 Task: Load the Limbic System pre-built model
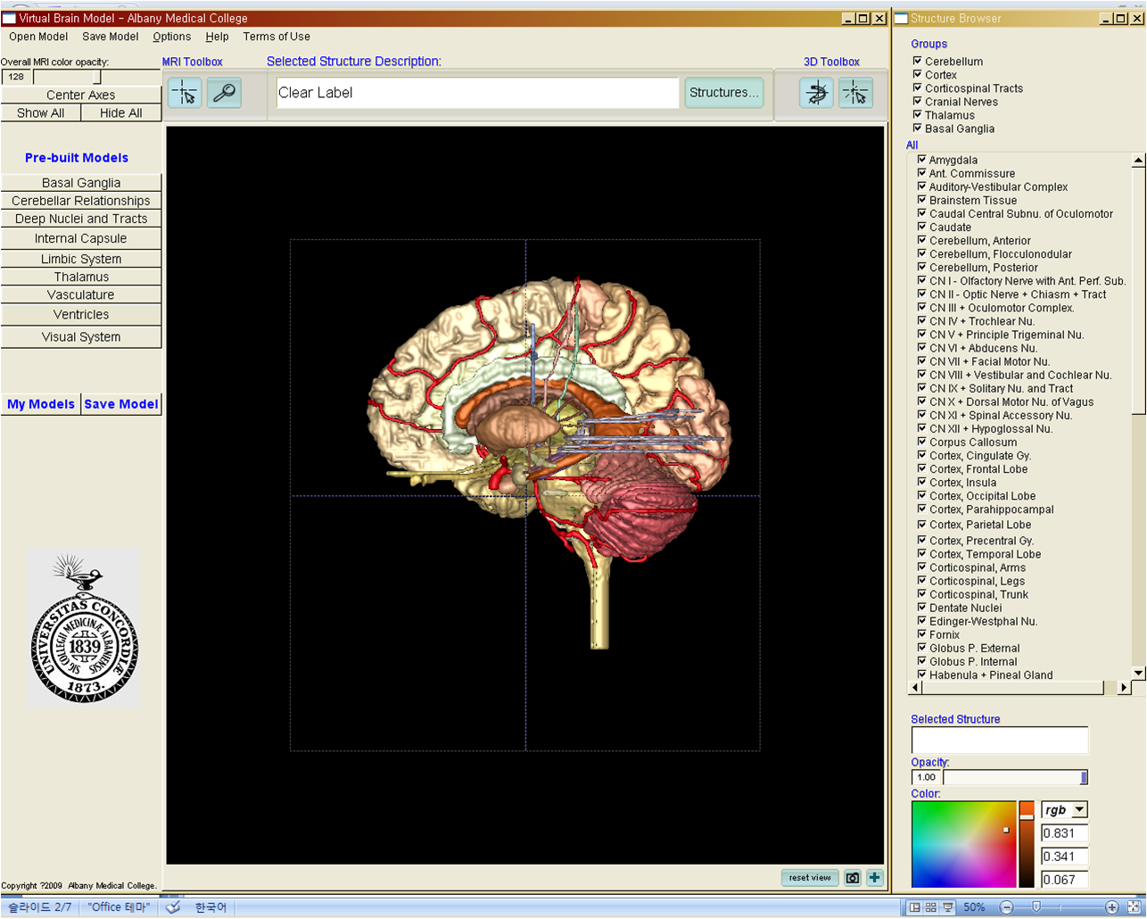[x=81, y=259]
